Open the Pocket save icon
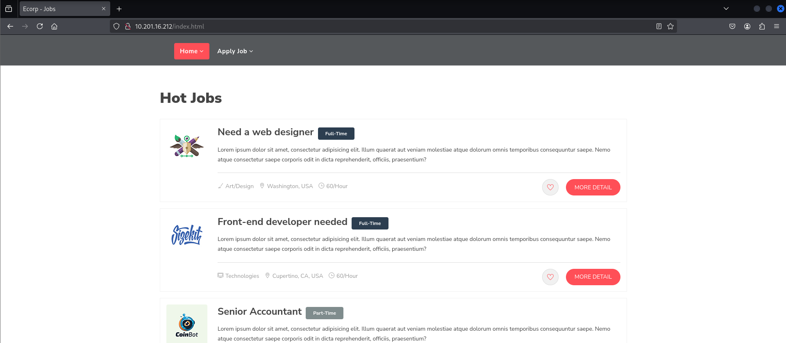The height and width of the screenshot is (343, 786). click(732, 26)
